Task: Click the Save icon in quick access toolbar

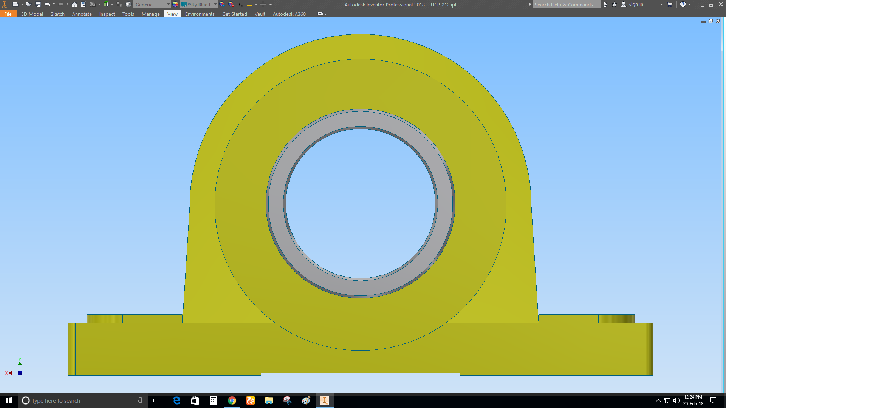Action: pyautogui.click(x=38, y=4)
